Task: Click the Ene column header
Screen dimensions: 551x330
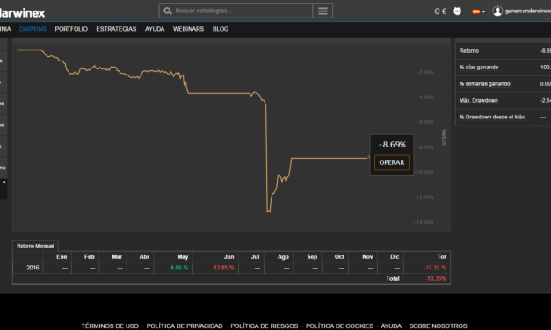Action: click(x=57, y=257)
